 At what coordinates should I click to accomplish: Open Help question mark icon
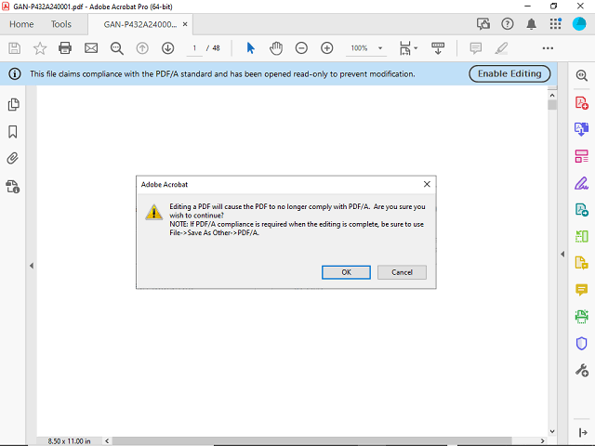coord(508,24)
